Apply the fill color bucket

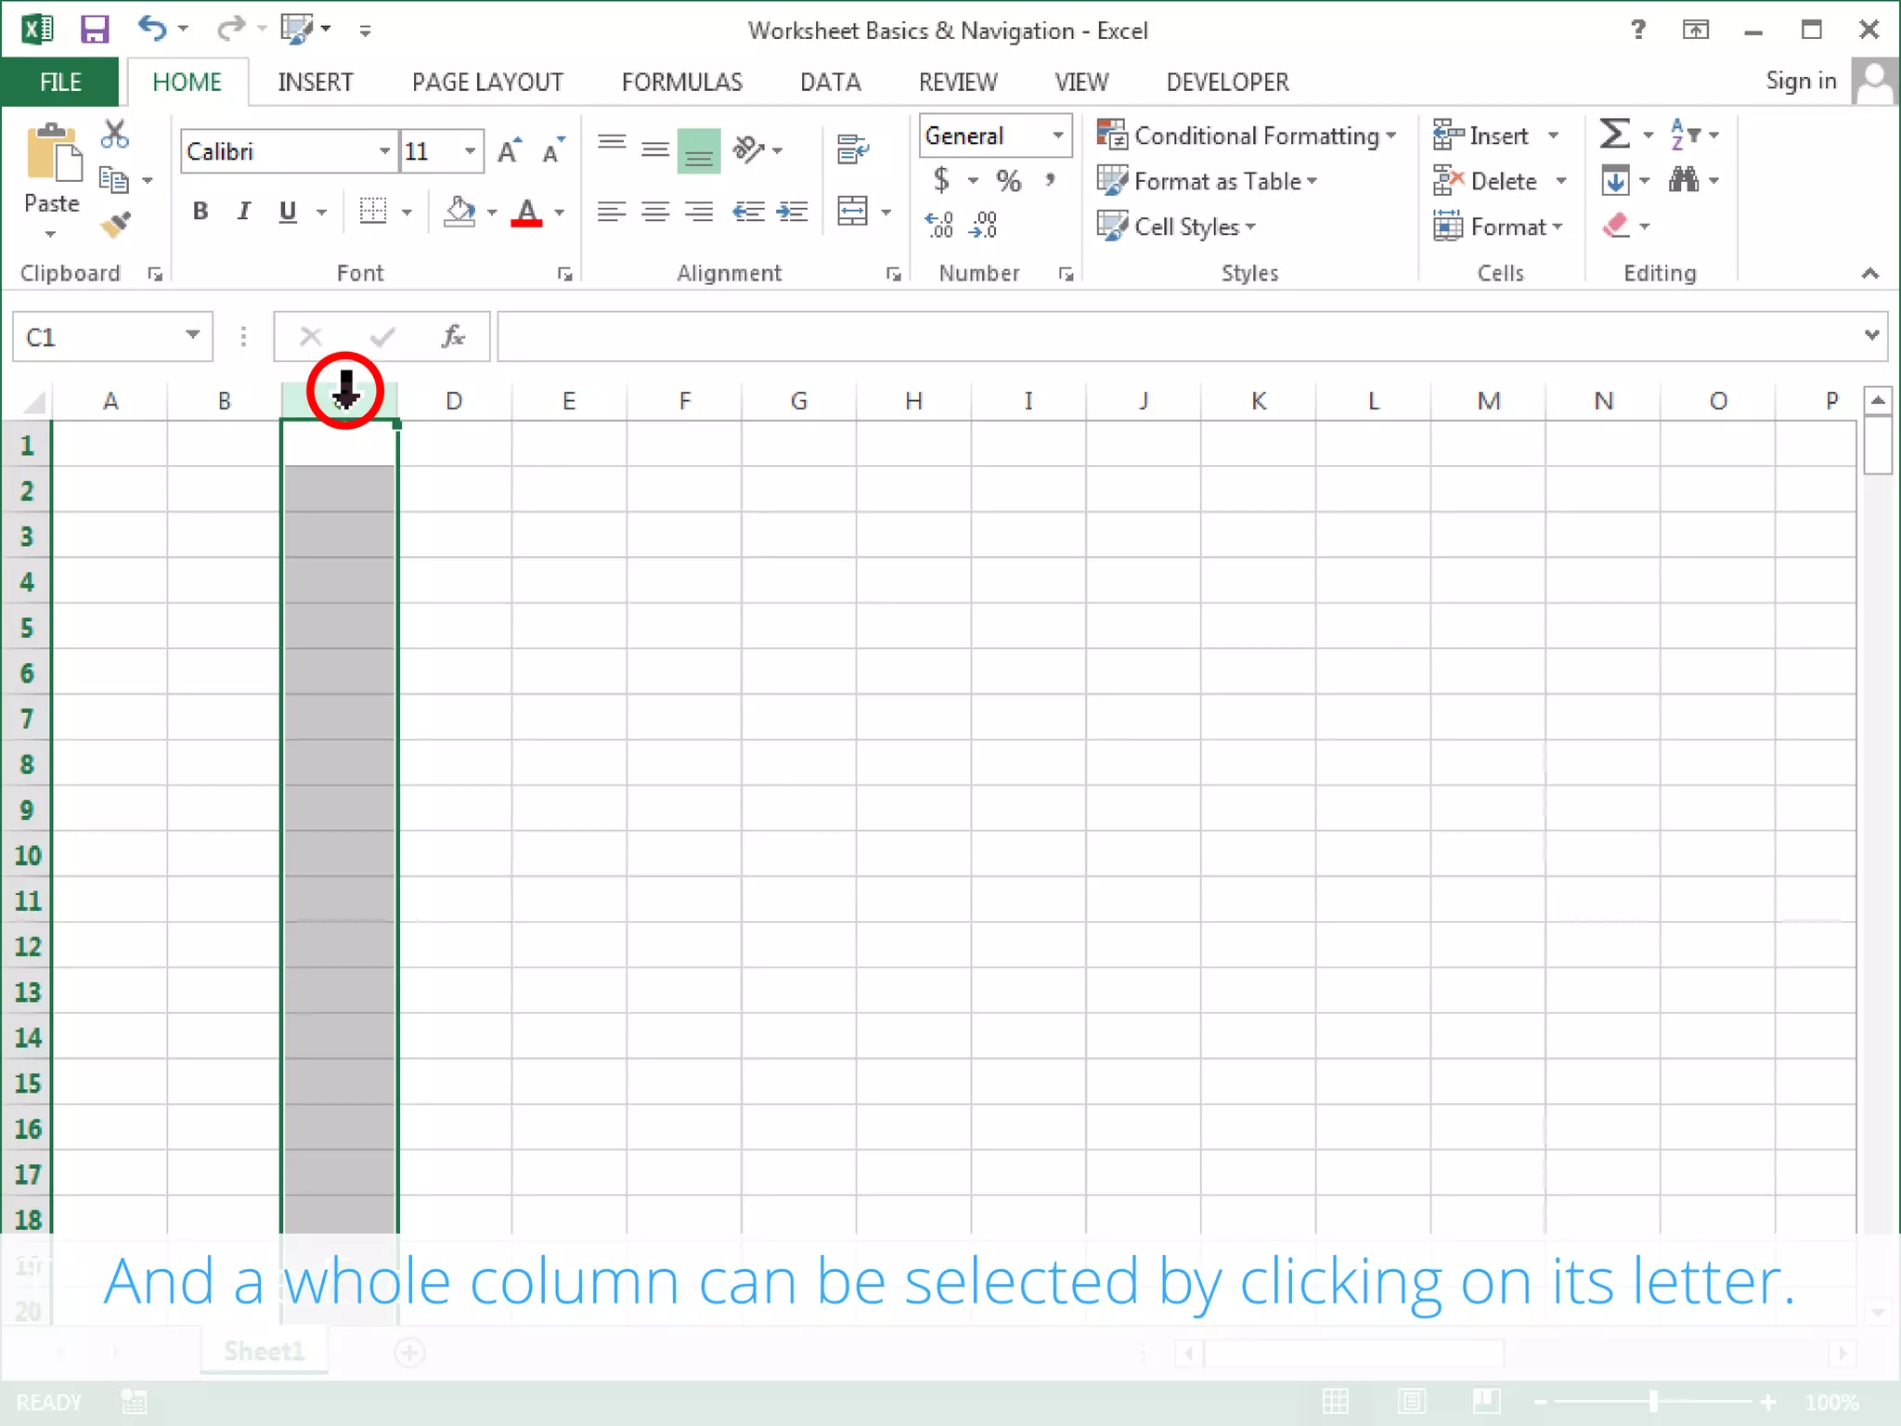tap(460, 212)
